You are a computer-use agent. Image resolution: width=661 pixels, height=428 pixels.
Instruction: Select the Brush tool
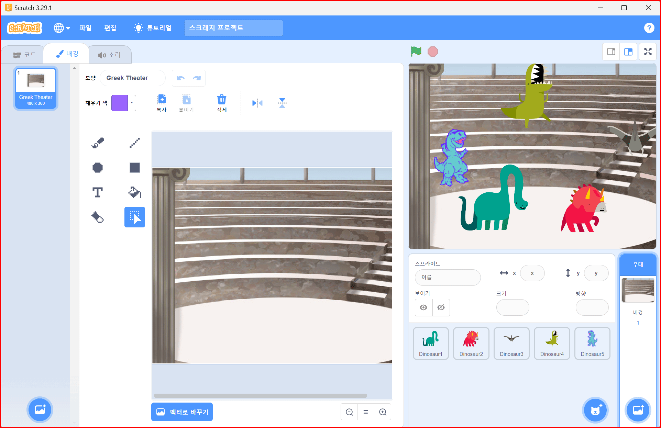98,143
